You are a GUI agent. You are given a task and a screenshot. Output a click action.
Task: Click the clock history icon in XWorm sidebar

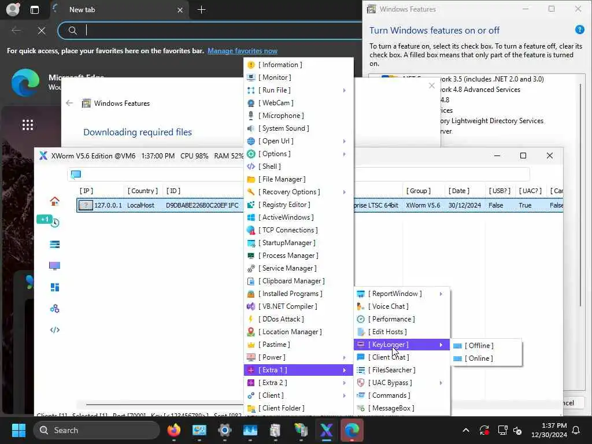(55, 223)
